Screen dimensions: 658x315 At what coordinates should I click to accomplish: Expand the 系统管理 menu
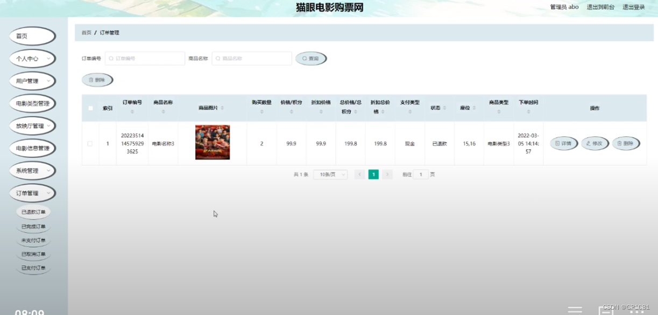click(32, 171)
